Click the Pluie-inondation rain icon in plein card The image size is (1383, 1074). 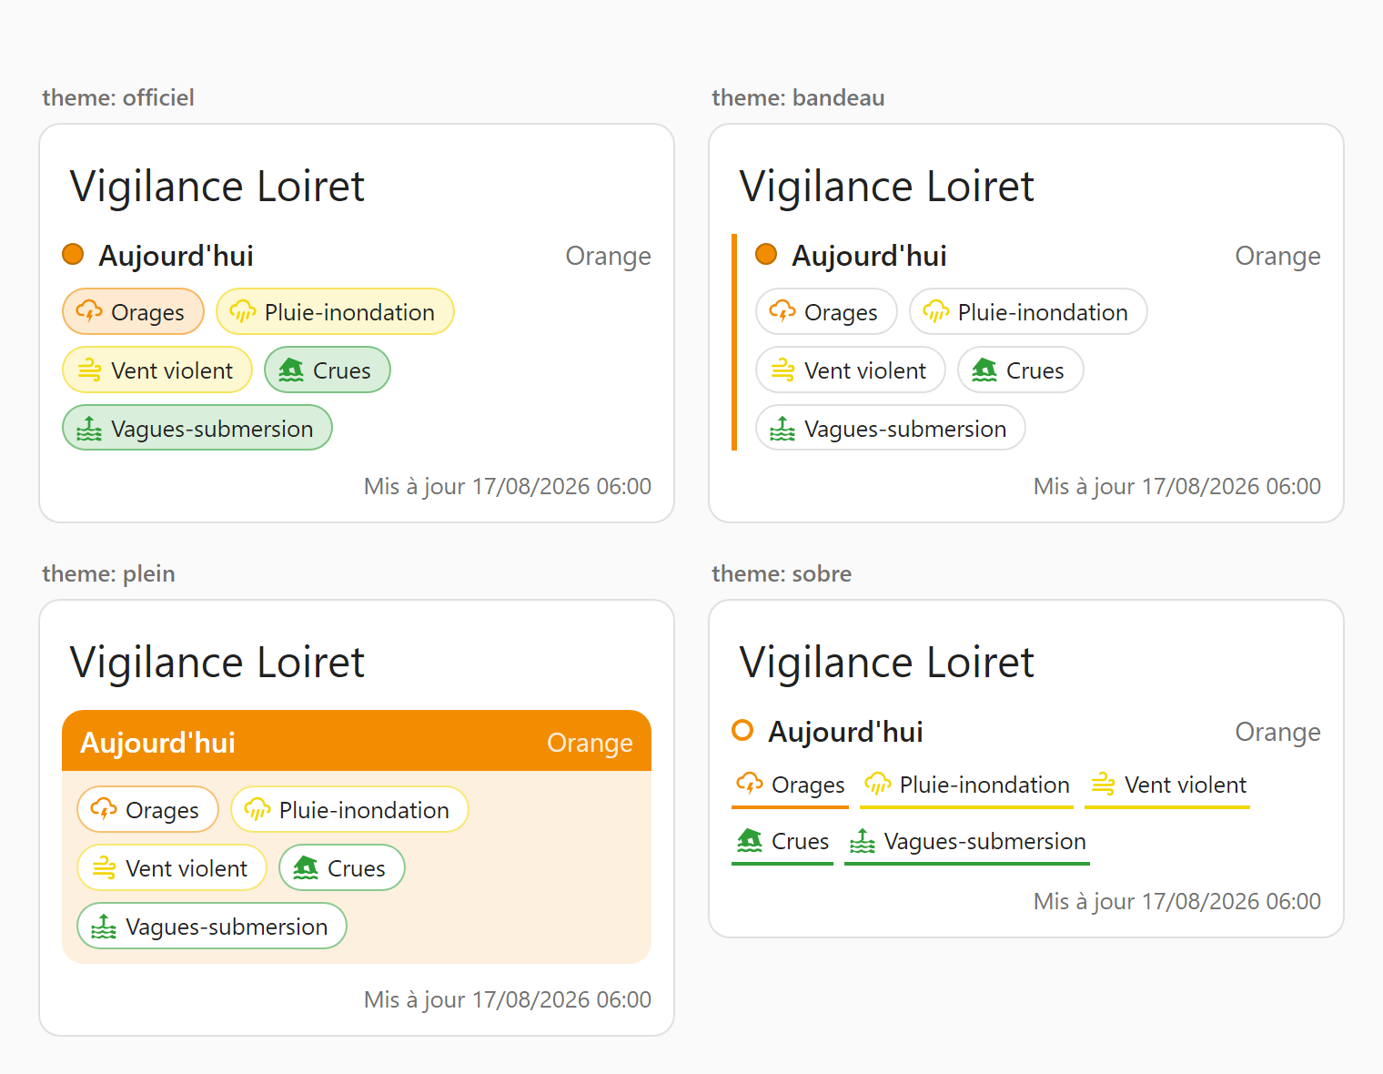(257, 810)
